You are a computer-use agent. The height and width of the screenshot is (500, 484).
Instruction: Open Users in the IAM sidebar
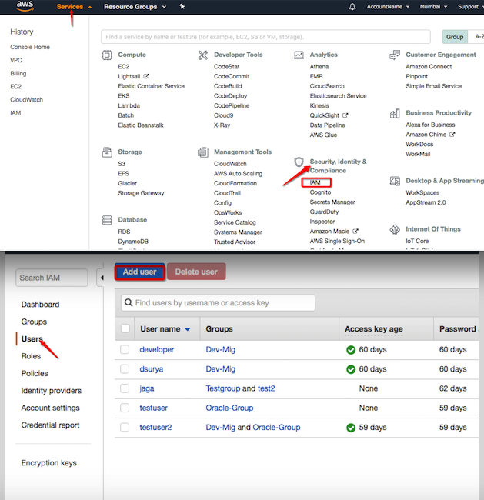pyautogui.click(x=32, y=339)
